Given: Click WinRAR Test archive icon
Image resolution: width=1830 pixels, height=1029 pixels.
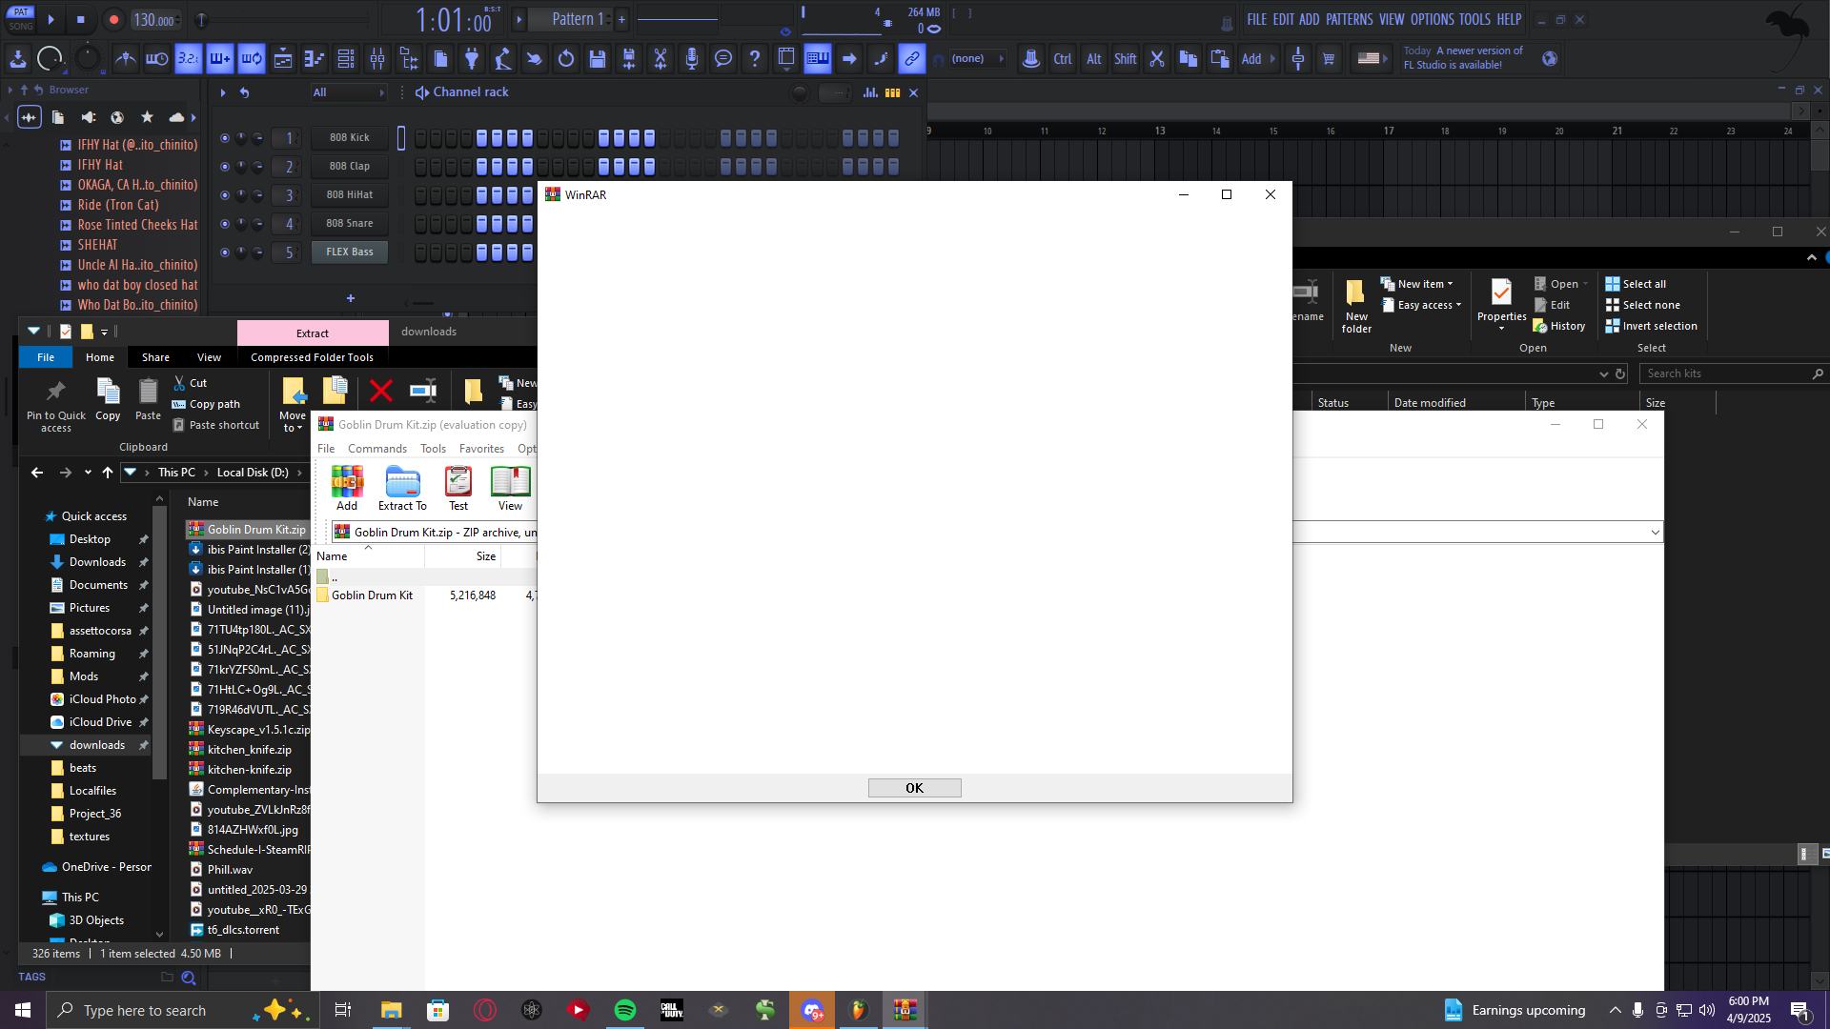Looking at the screenshot, I should click(x=458, y=488).
